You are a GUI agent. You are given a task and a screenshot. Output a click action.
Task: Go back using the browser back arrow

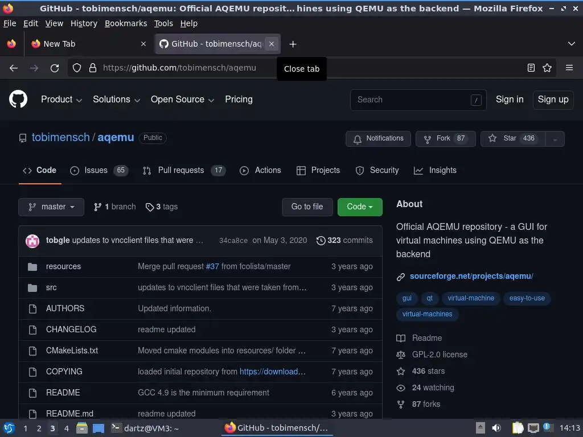(14, 68)
